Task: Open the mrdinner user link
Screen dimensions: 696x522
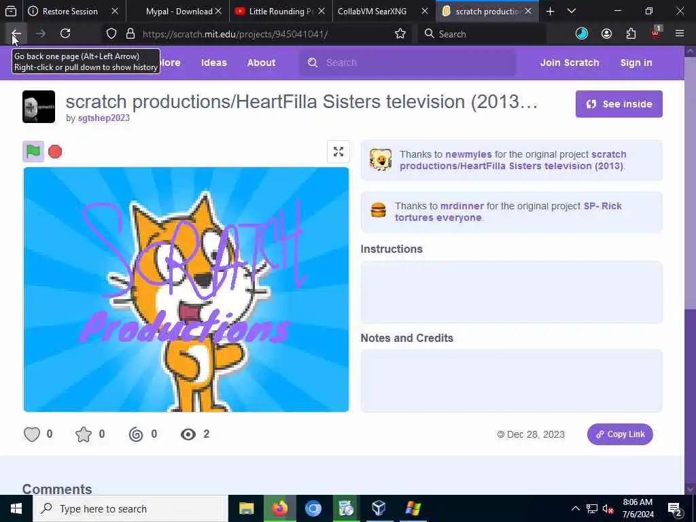Action: click(x=462, y=206)
